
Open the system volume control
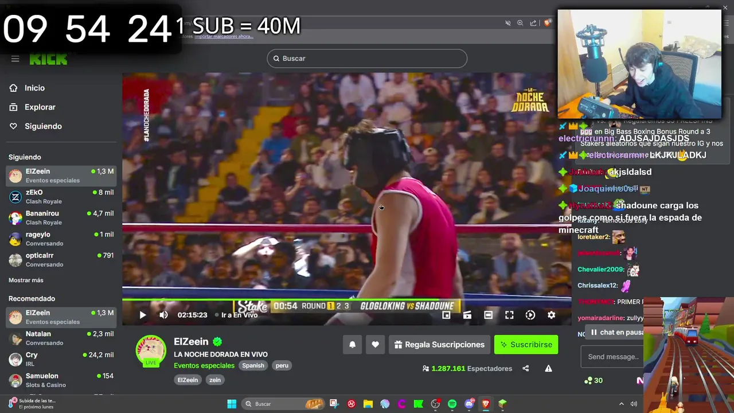click(x=634, y=404)
